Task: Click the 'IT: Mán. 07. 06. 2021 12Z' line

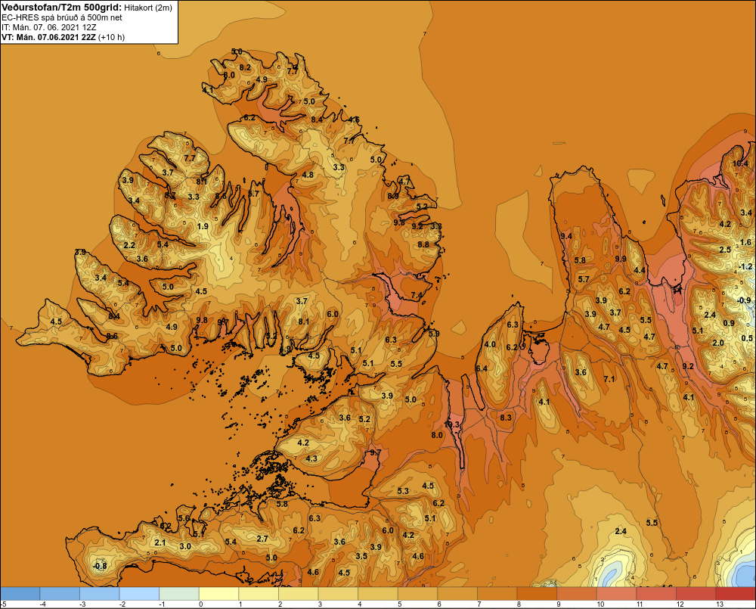Action: coord(50,27)
